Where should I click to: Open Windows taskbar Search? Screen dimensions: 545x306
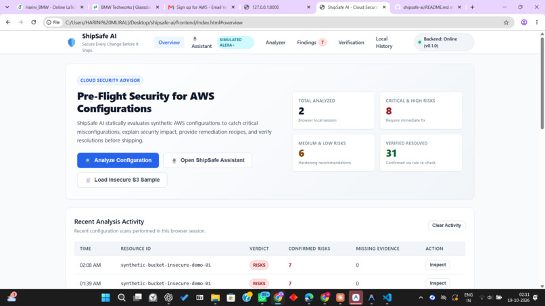pyautogui.click(x=122, y=298)
